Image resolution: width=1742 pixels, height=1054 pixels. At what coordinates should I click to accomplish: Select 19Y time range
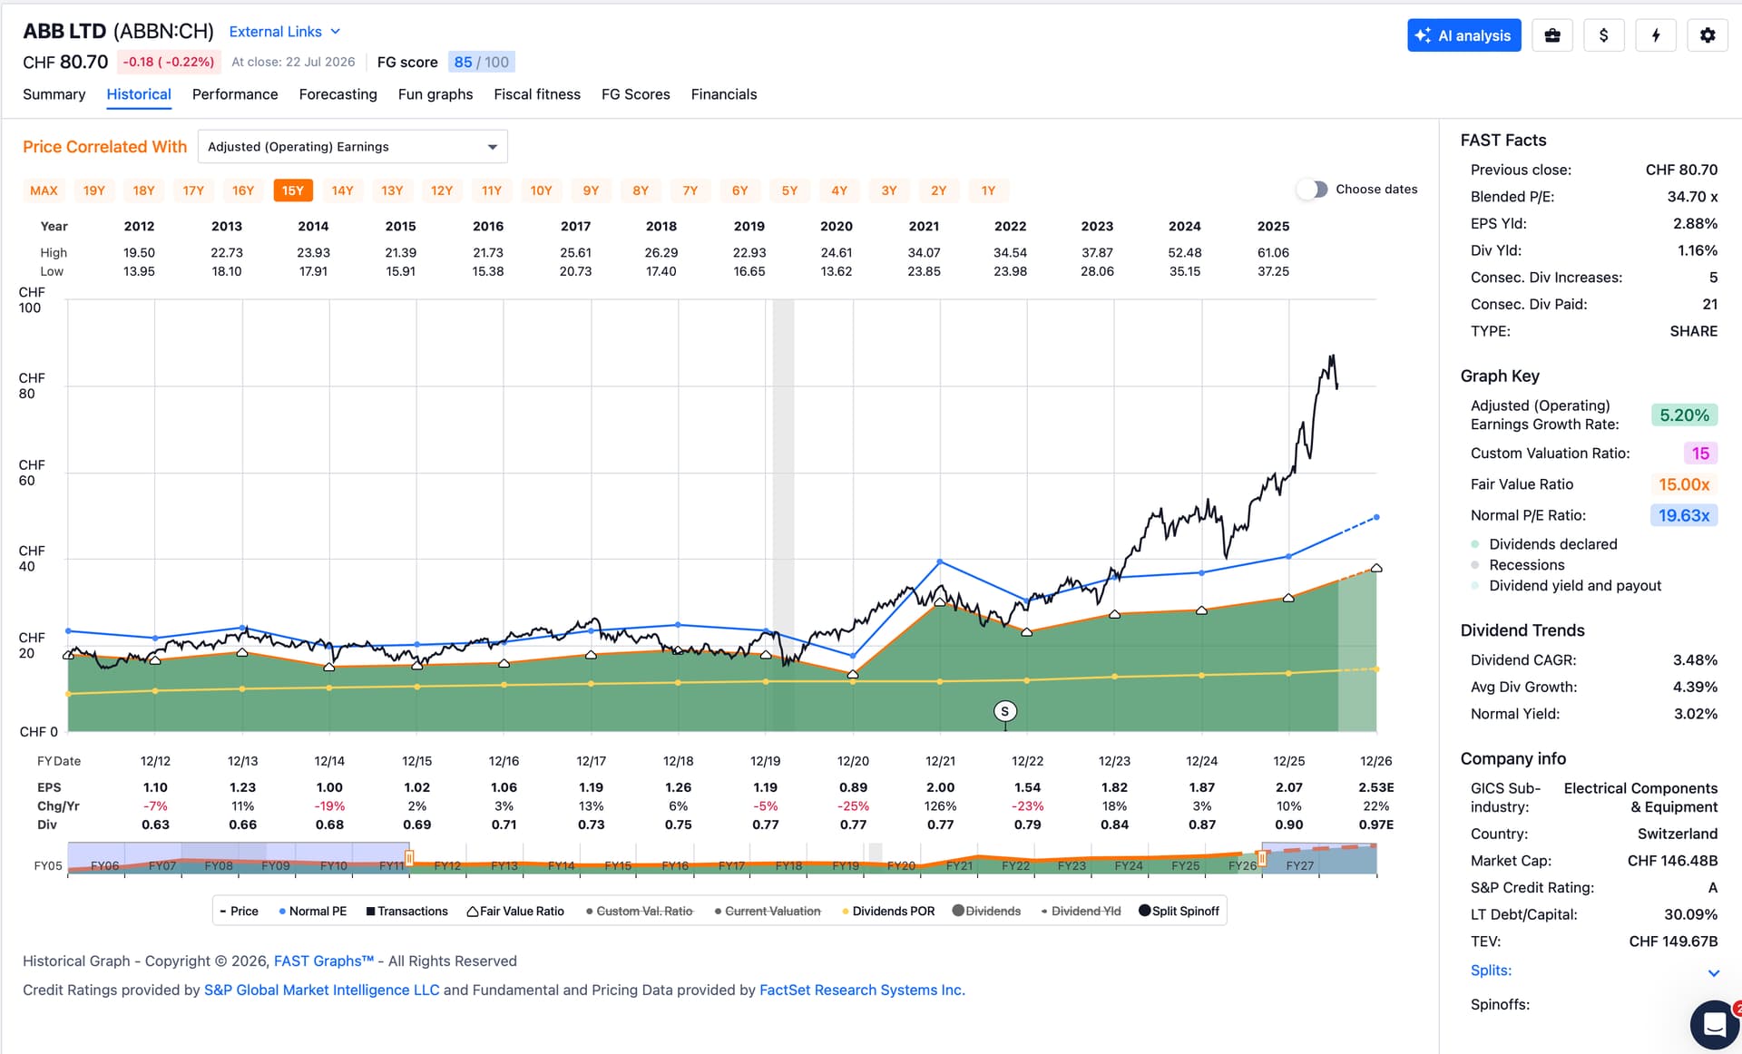pyautogui.click(x=94, y=190)
